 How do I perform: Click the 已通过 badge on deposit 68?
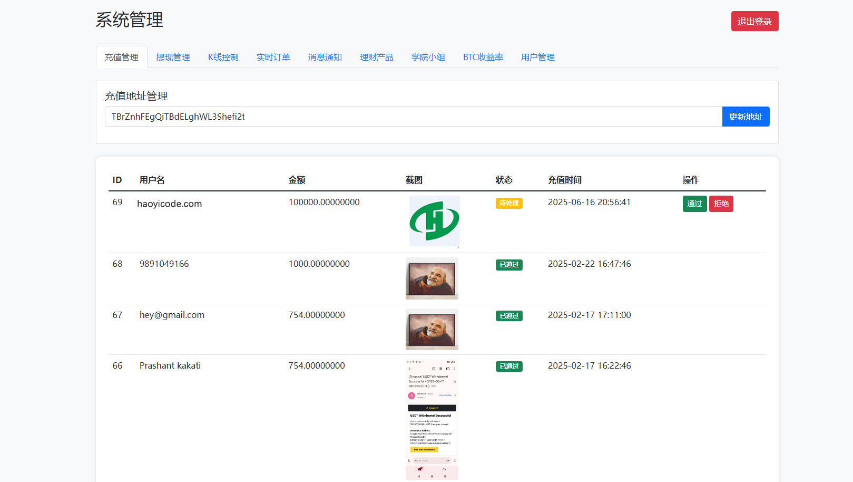pos(509,264)
